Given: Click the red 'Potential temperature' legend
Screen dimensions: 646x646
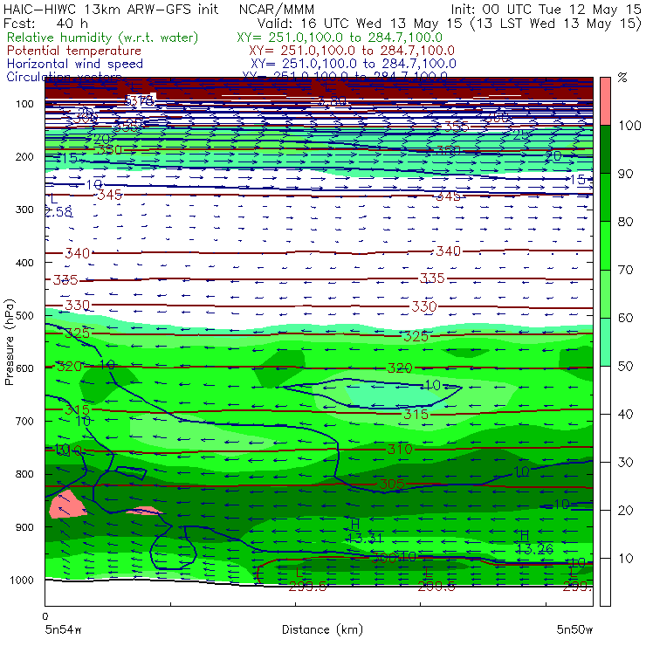Looking at the screenshot, I should tap(73, 51).
